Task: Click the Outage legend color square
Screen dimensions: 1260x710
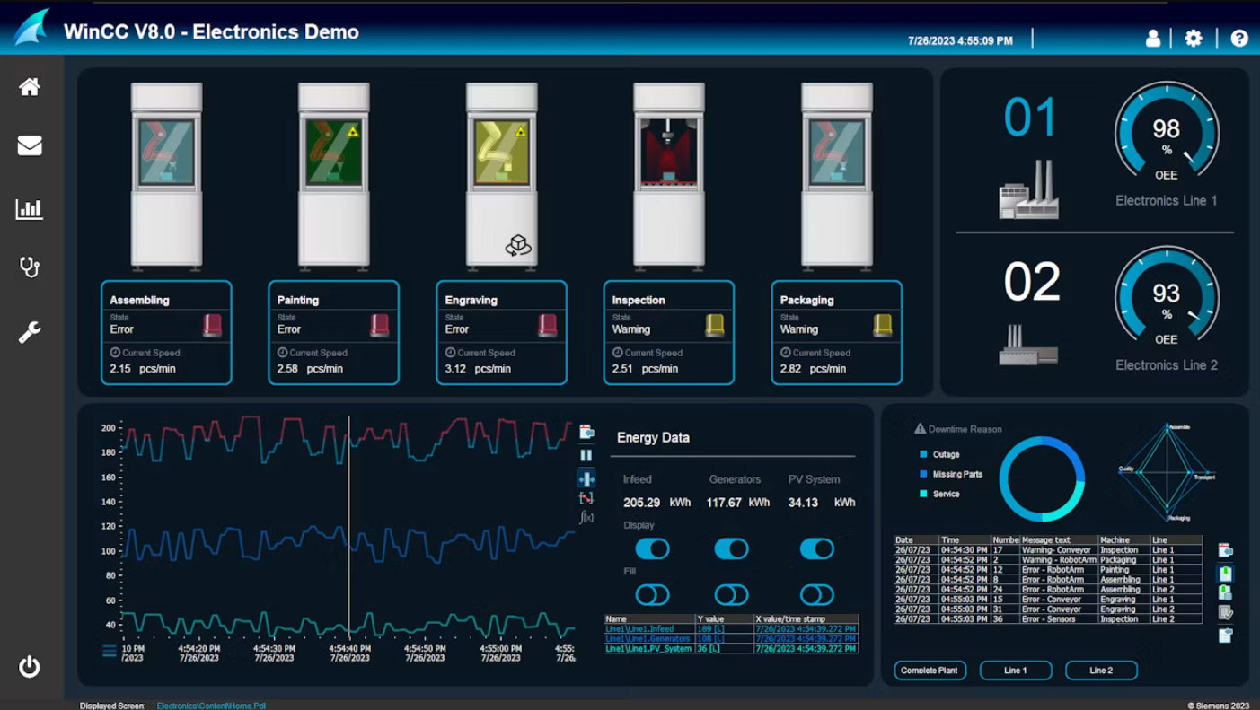Action: (923, 455)
